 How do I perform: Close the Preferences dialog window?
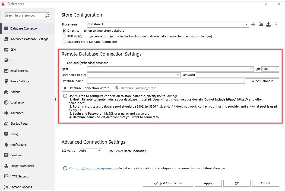[279, 4]
